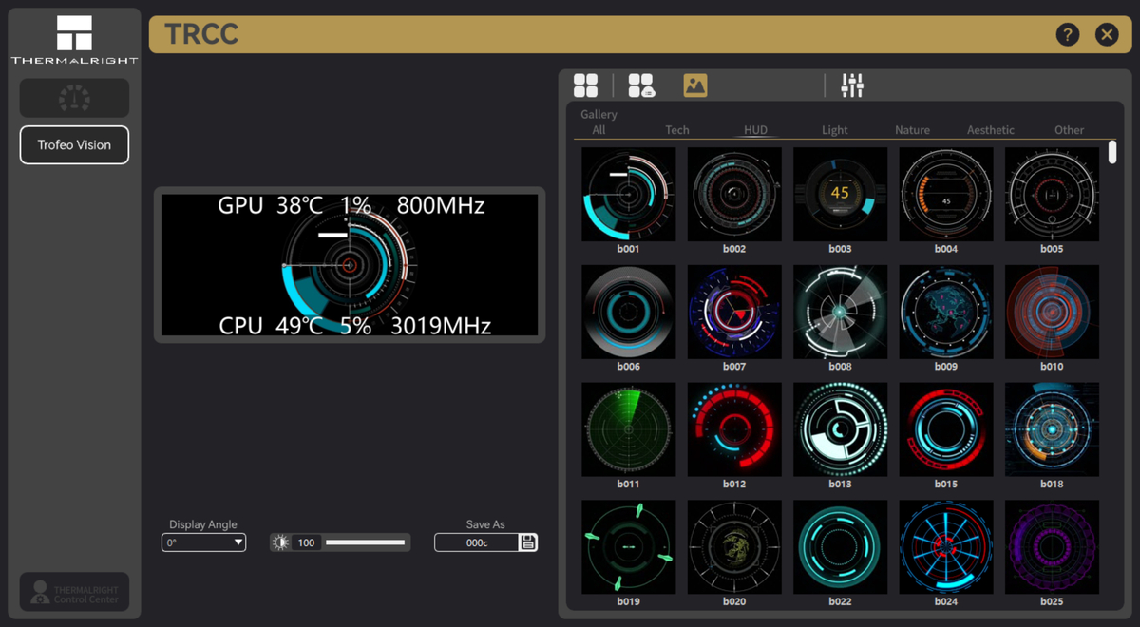Screen dimensions: 1140x627
Task: Expand the Display Angle dropdown
Action: pos(204,542)
